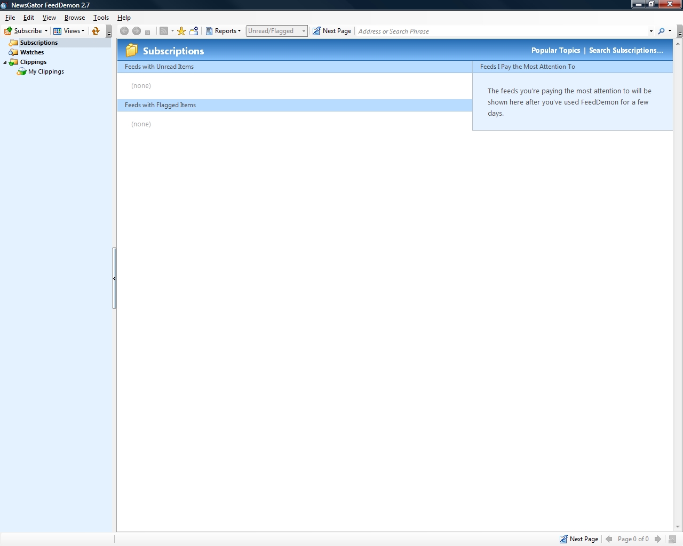
Task: Click the magnifier search icon
Action: coord(662,31)
